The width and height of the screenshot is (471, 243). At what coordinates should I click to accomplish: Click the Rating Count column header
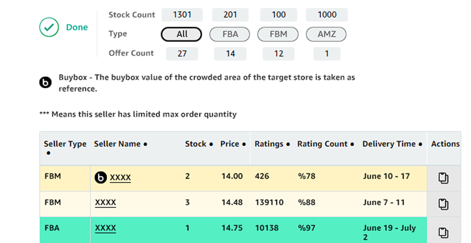pos(325,144)
